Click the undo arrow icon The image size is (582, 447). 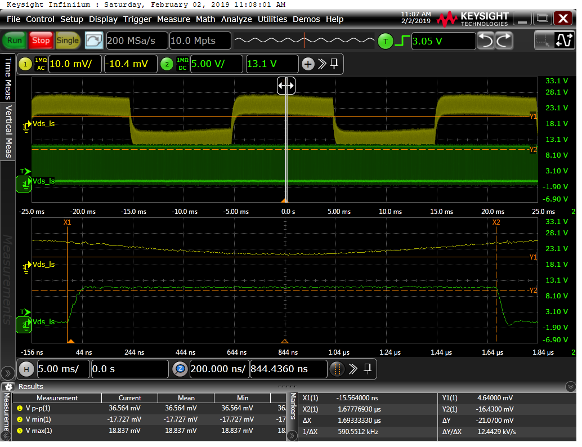pyautogui.click(x=486, y=41)
